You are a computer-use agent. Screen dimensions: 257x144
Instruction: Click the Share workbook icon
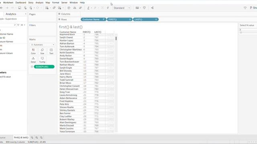point(152,8)
